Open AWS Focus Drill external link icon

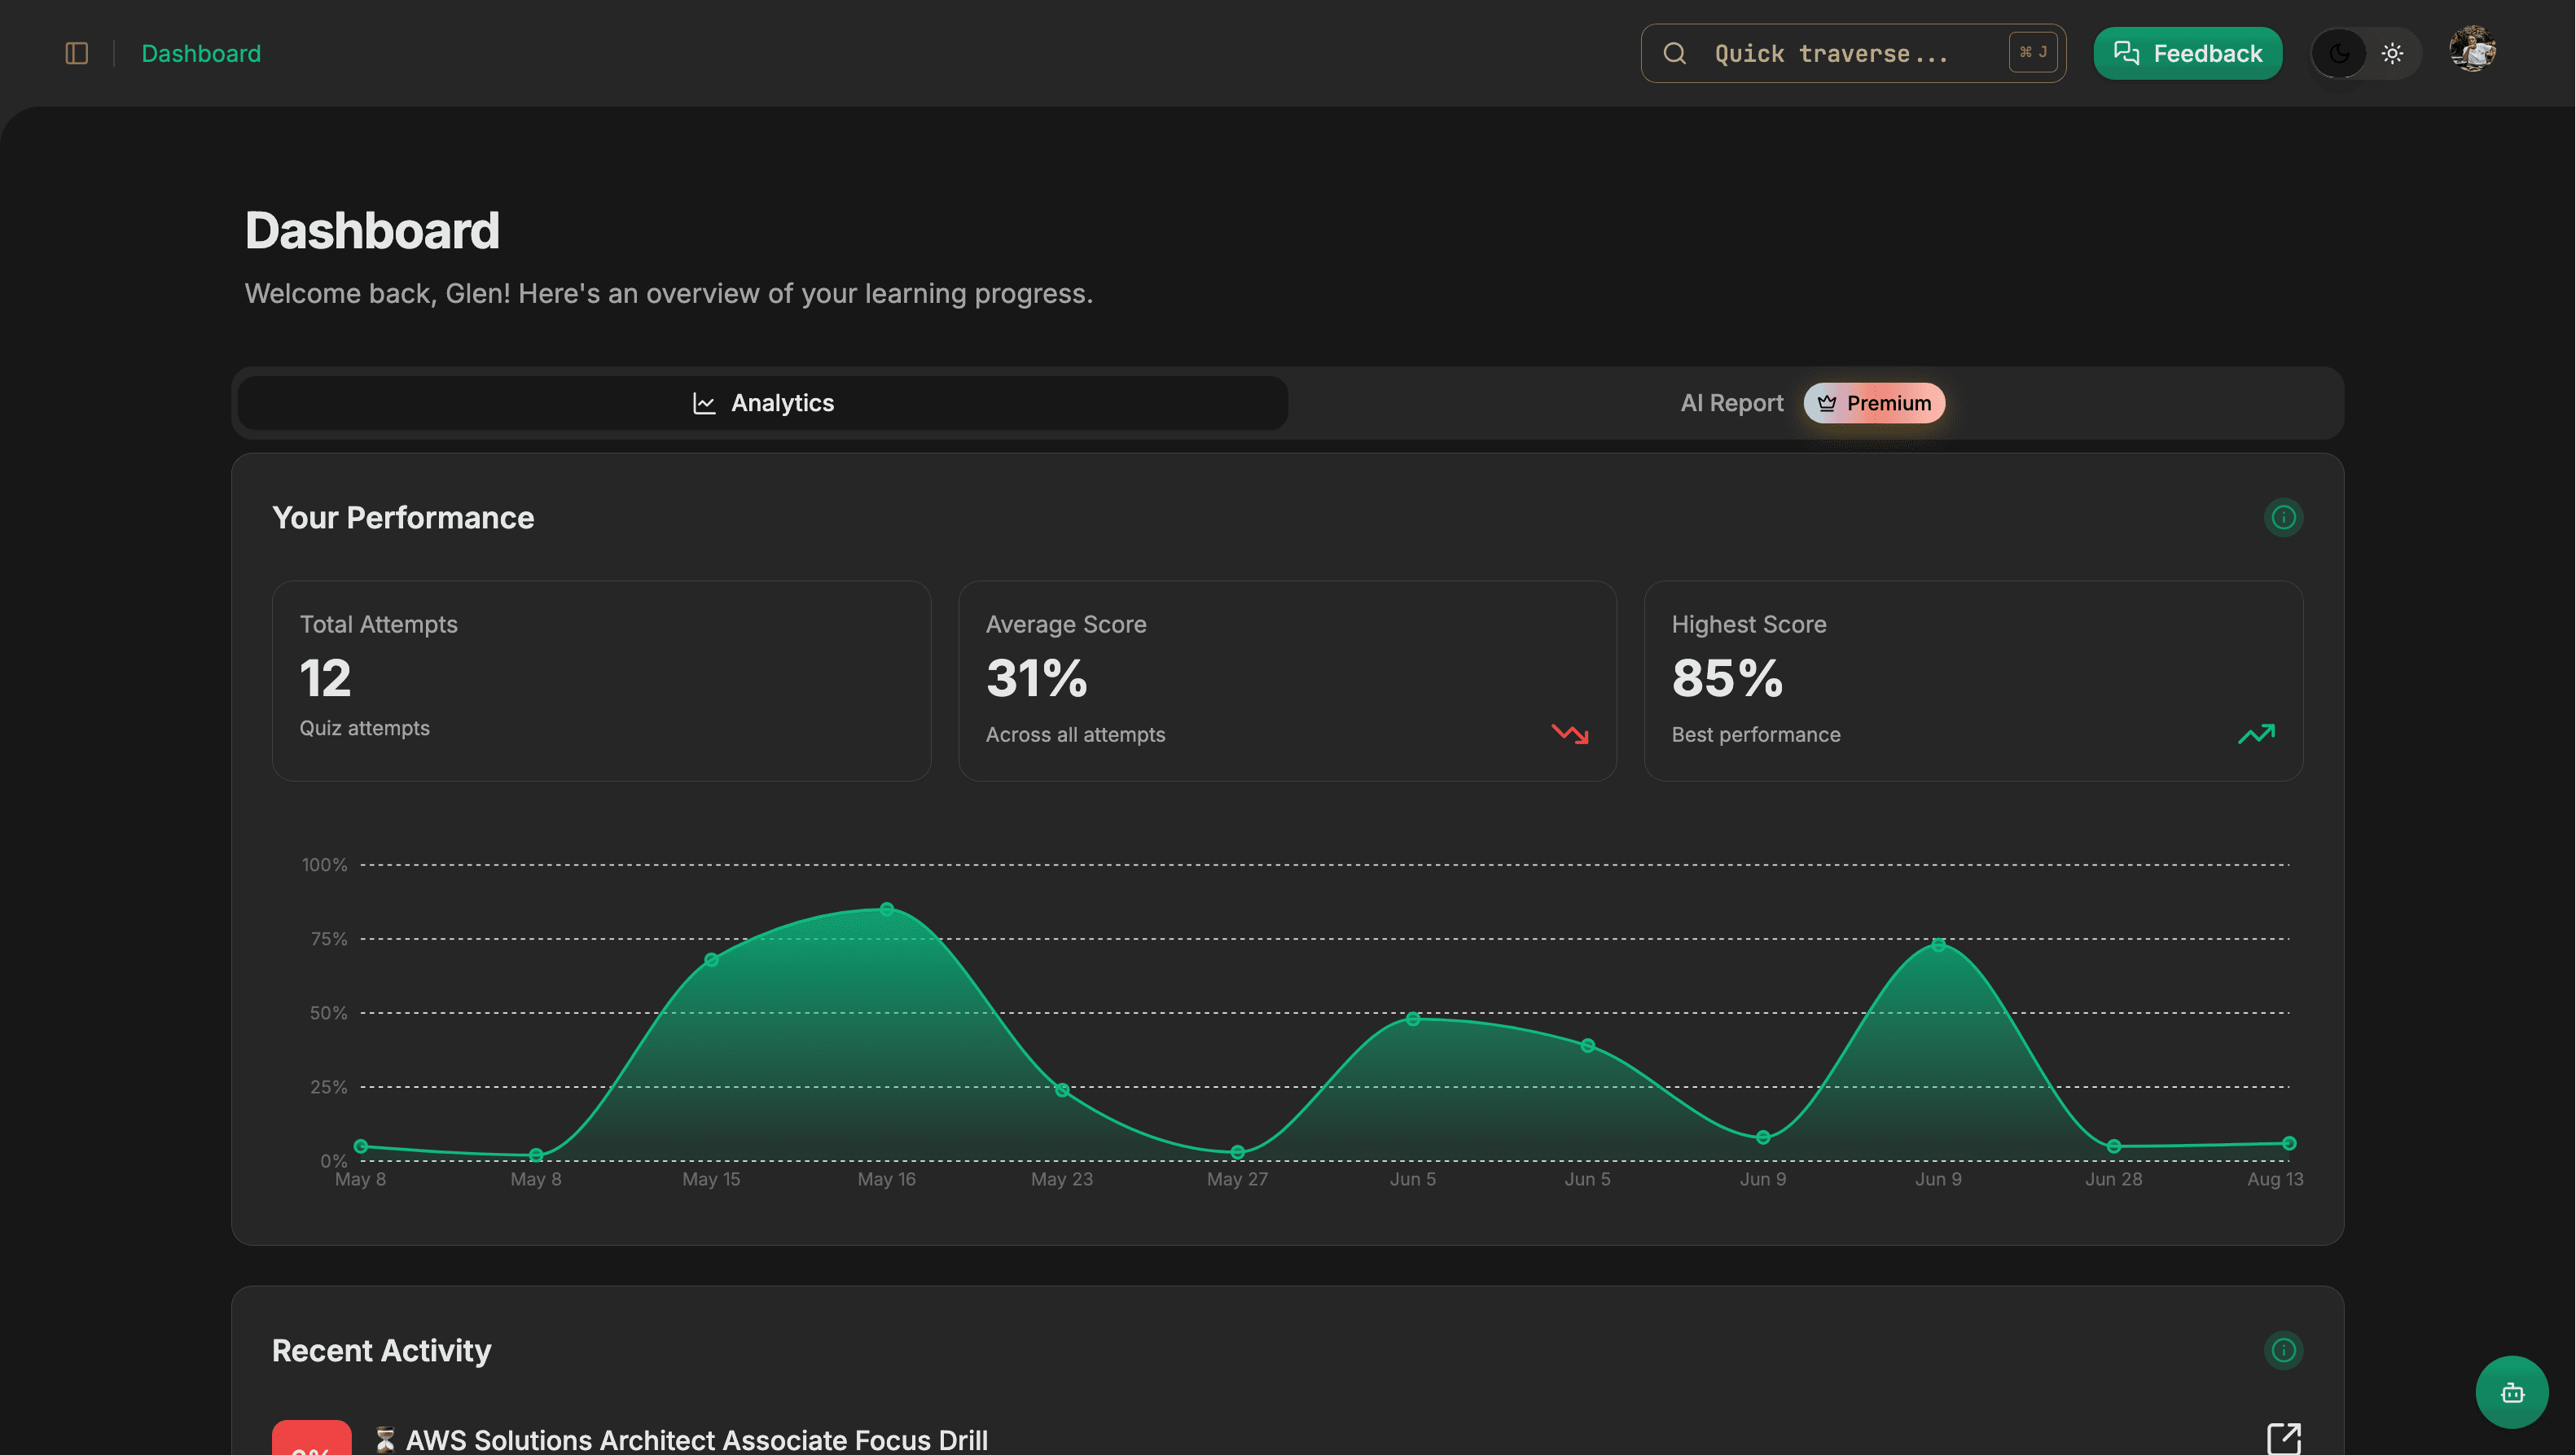2284,1438
